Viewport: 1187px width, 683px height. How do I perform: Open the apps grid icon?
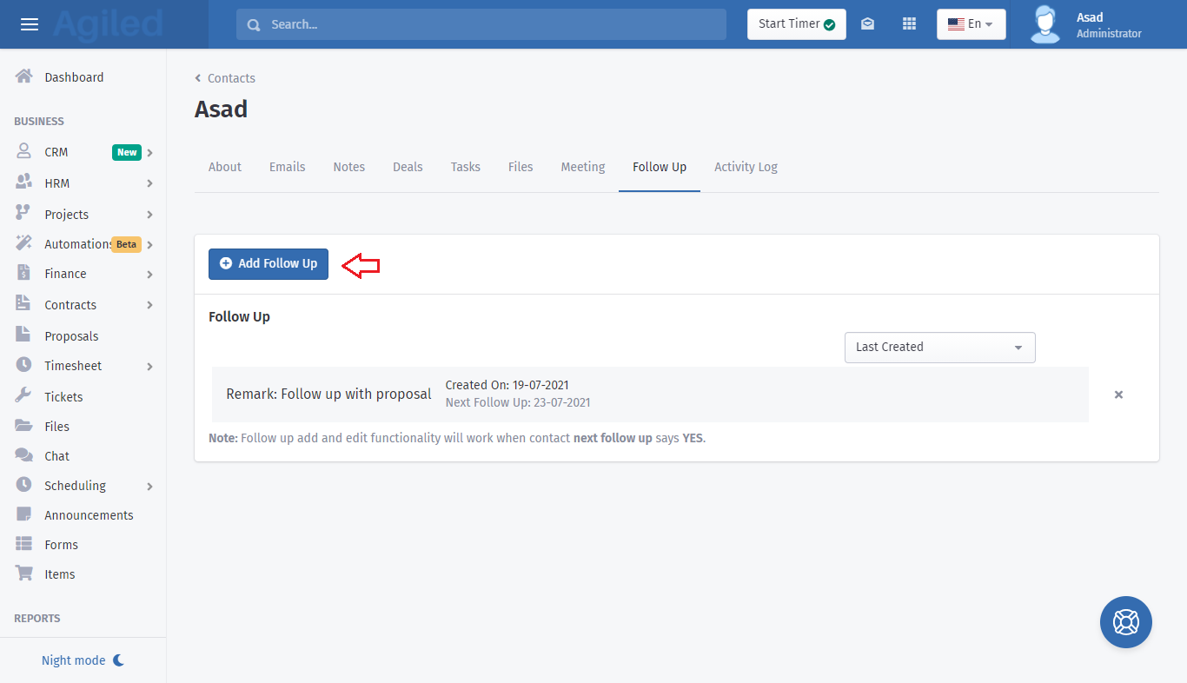(909, 24)
